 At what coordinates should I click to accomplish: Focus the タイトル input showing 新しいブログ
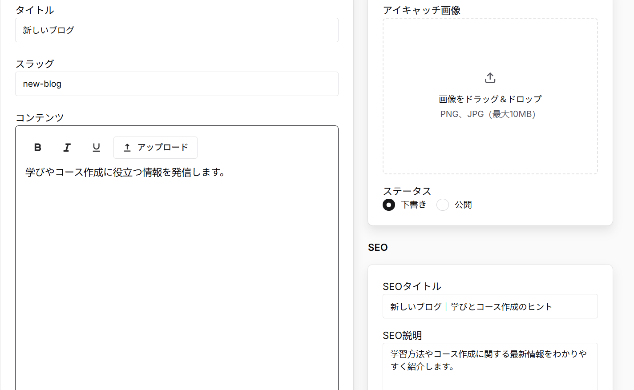click(x=177, y=30)
